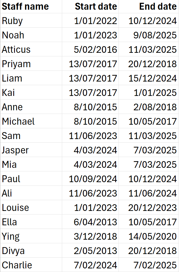179x272 pixels.
Task: Select the Staff name header cell
Action: 25,6
